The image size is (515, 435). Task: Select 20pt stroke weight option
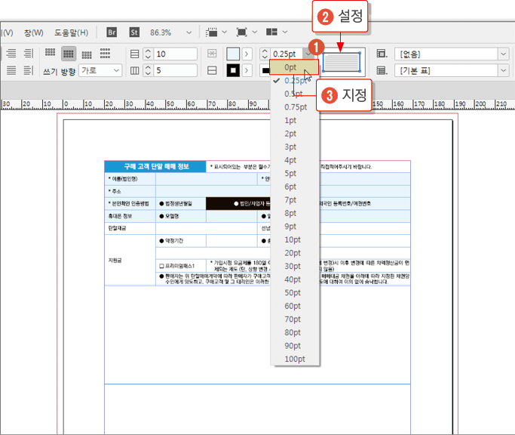click(295, 253)
